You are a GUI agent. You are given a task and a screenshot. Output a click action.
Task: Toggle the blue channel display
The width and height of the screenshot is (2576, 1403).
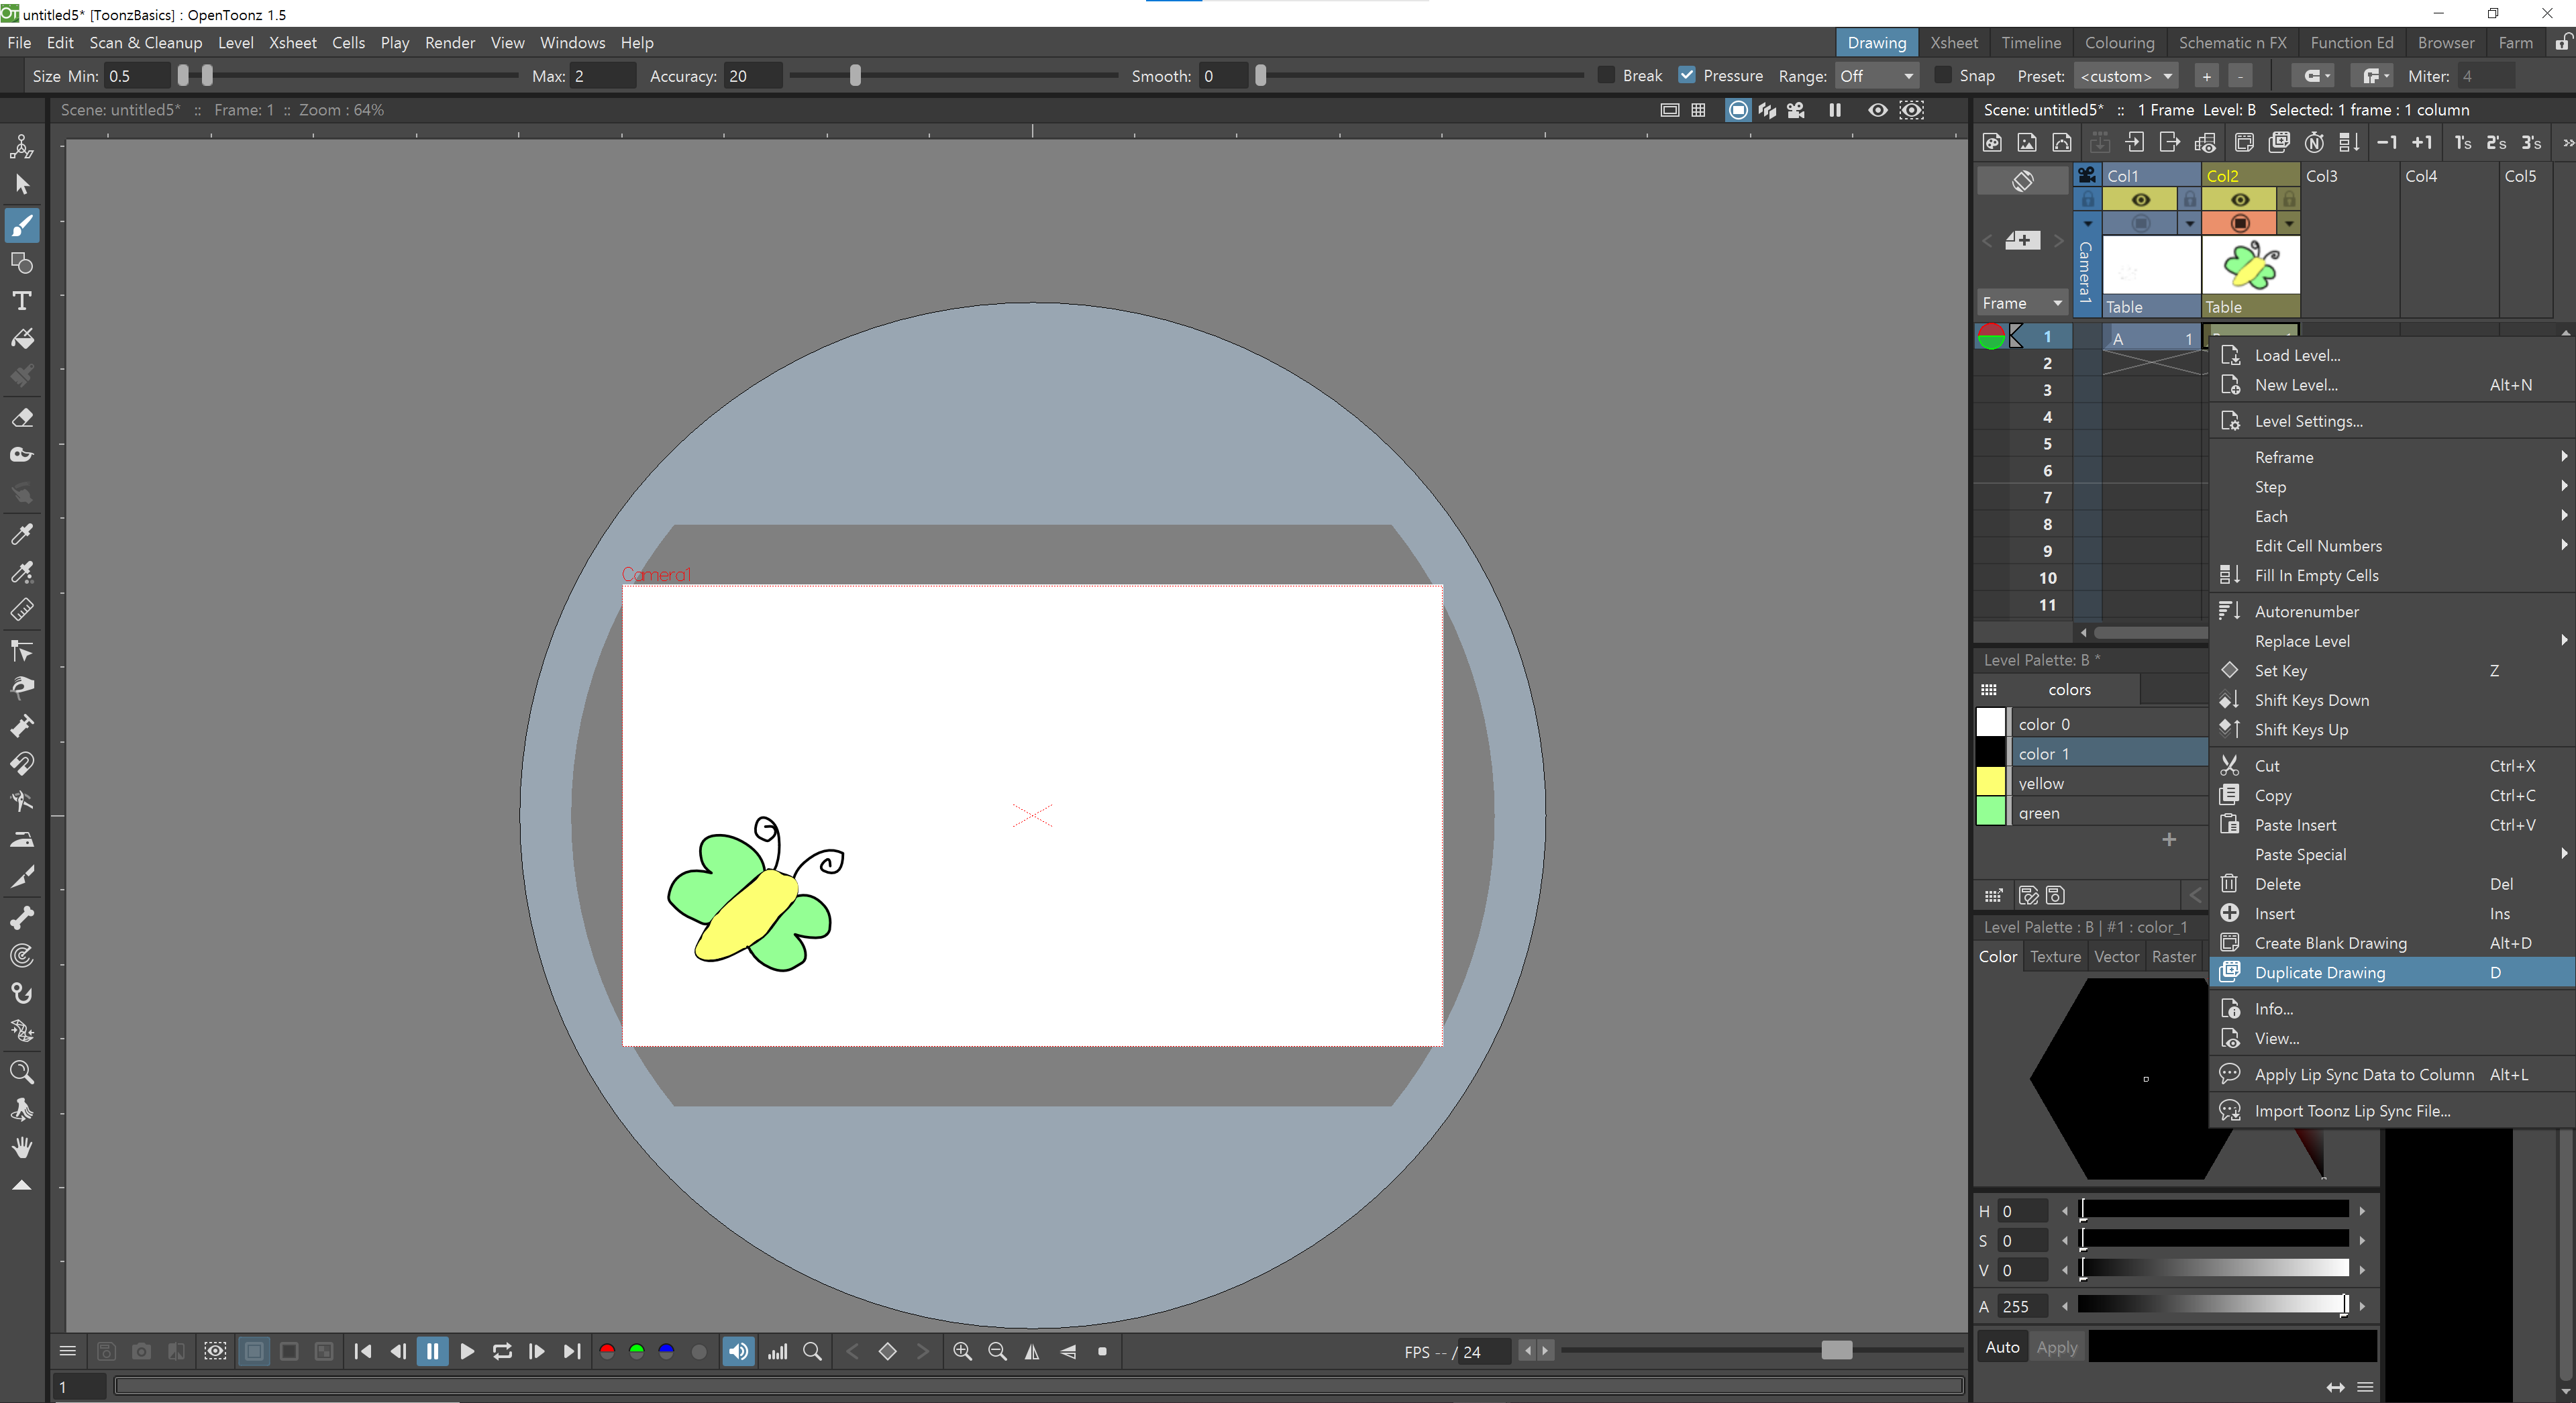667,1352
